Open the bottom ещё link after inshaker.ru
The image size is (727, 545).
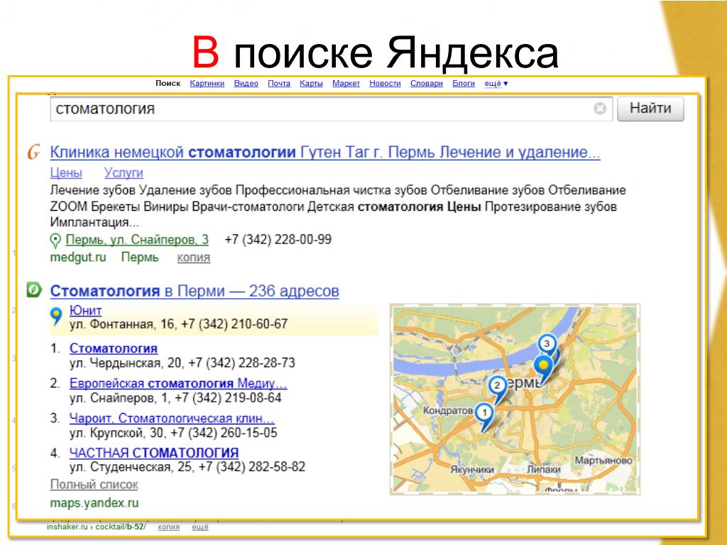coord(200,527)
